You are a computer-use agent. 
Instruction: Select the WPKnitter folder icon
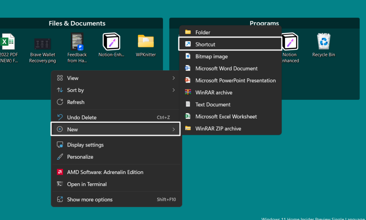click(146, 42)
